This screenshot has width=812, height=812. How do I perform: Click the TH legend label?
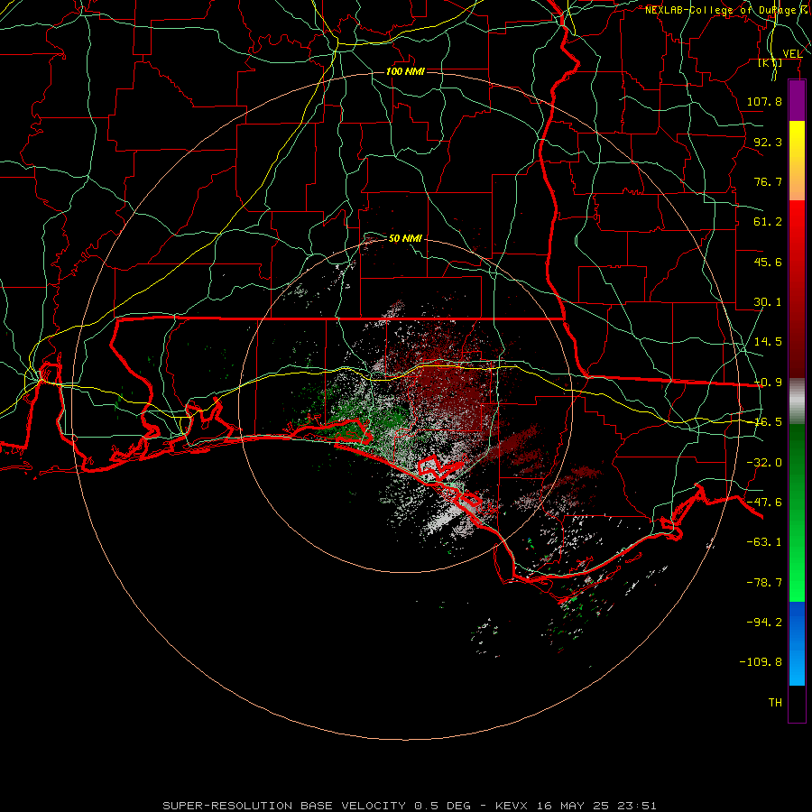click(x=775, y=703)
